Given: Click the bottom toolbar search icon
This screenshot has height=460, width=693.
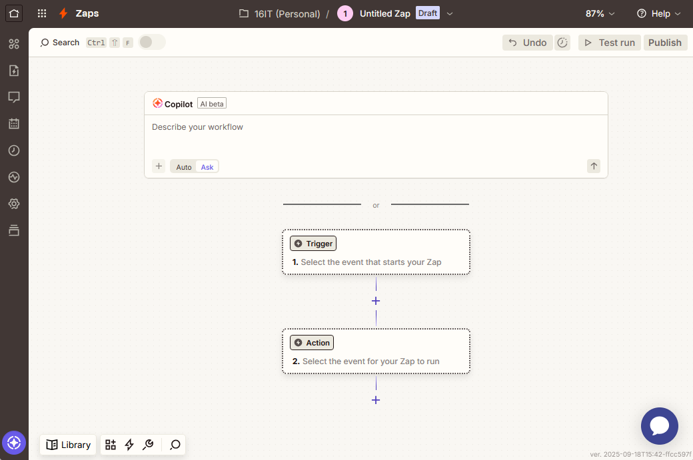Looking at the screenshot, I should tap(175, 445).
